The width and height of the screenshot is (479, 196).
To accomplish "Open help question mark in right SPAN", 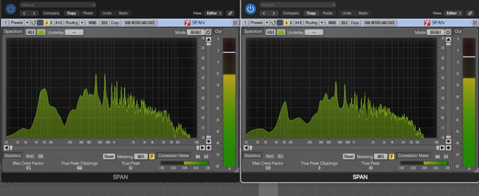I will (x=245, y=23).
